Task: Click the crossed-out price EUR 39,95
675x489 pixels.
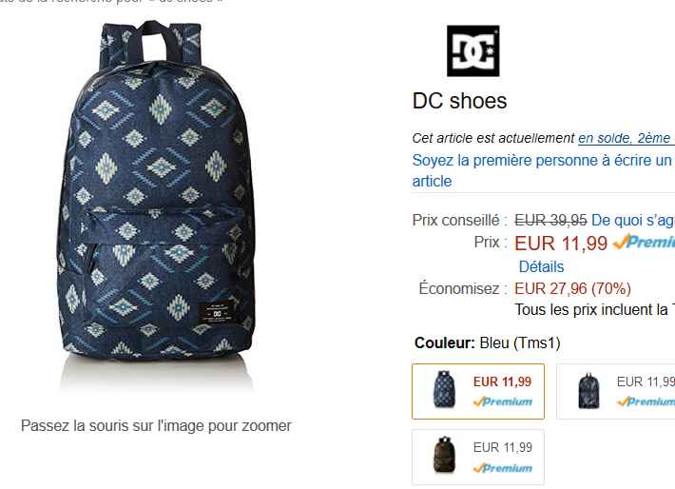Action: tap(550, 220)
